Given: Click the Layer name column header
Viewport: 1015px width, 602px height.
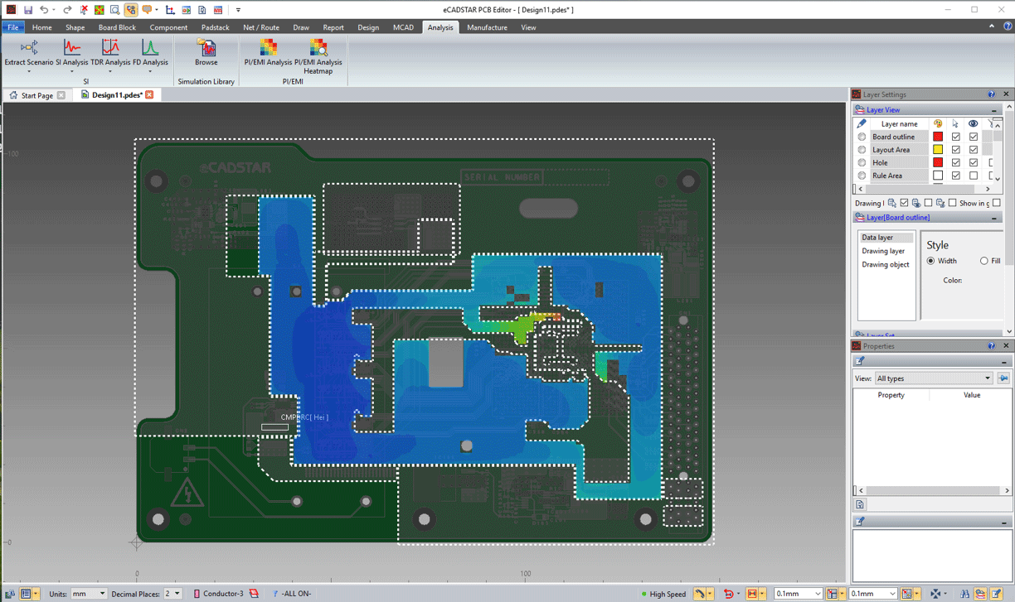Looking at the screenshot, I should point(899,123).
